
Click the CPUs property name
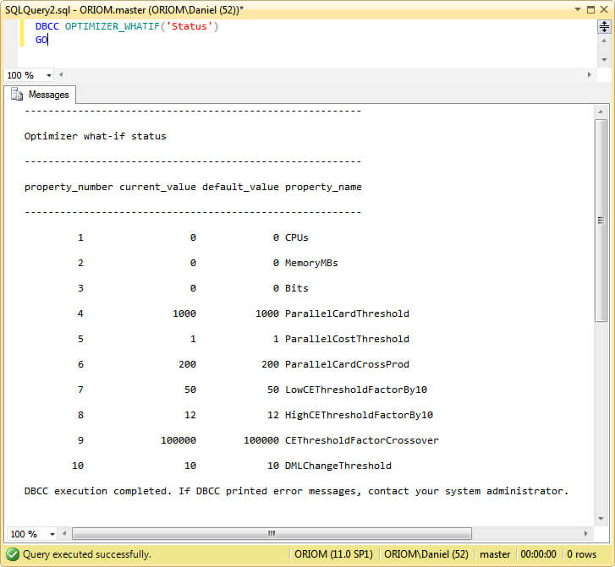(297, 237)
